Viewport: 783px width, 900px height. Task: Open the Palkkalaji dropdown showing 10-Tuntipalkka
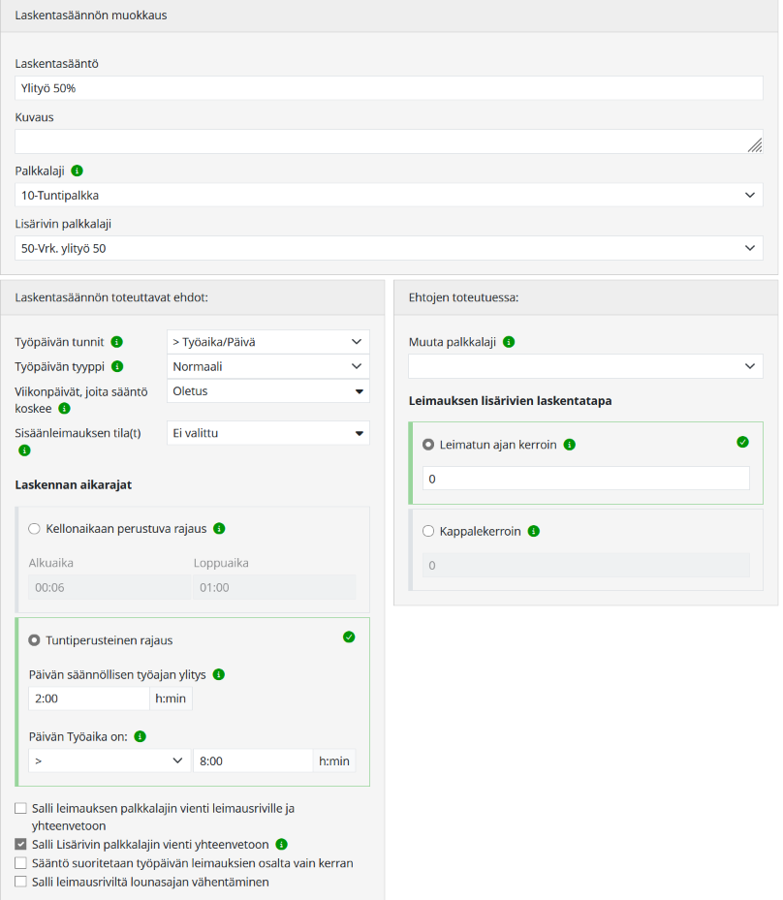tap(389, 195)
